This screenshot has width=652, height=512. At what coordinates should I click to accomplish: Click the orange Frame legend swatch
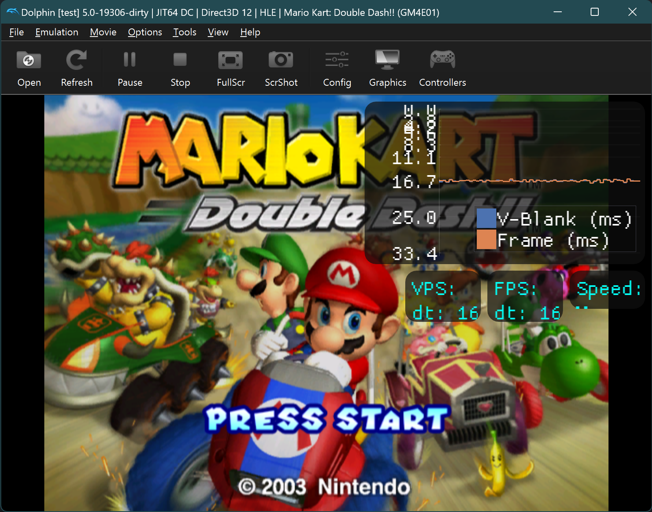pos(486,239)
